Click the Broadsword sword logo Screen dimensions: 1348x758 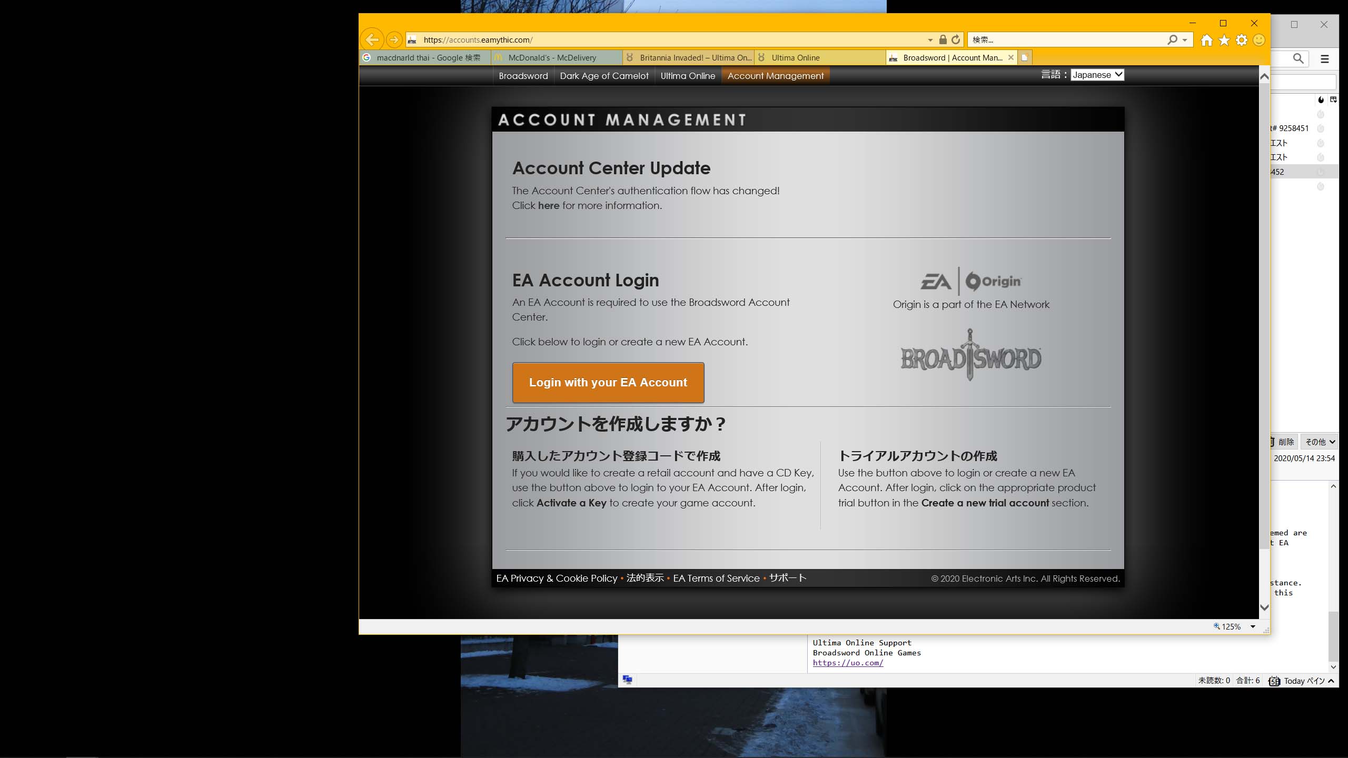click(x=970, y=355)
